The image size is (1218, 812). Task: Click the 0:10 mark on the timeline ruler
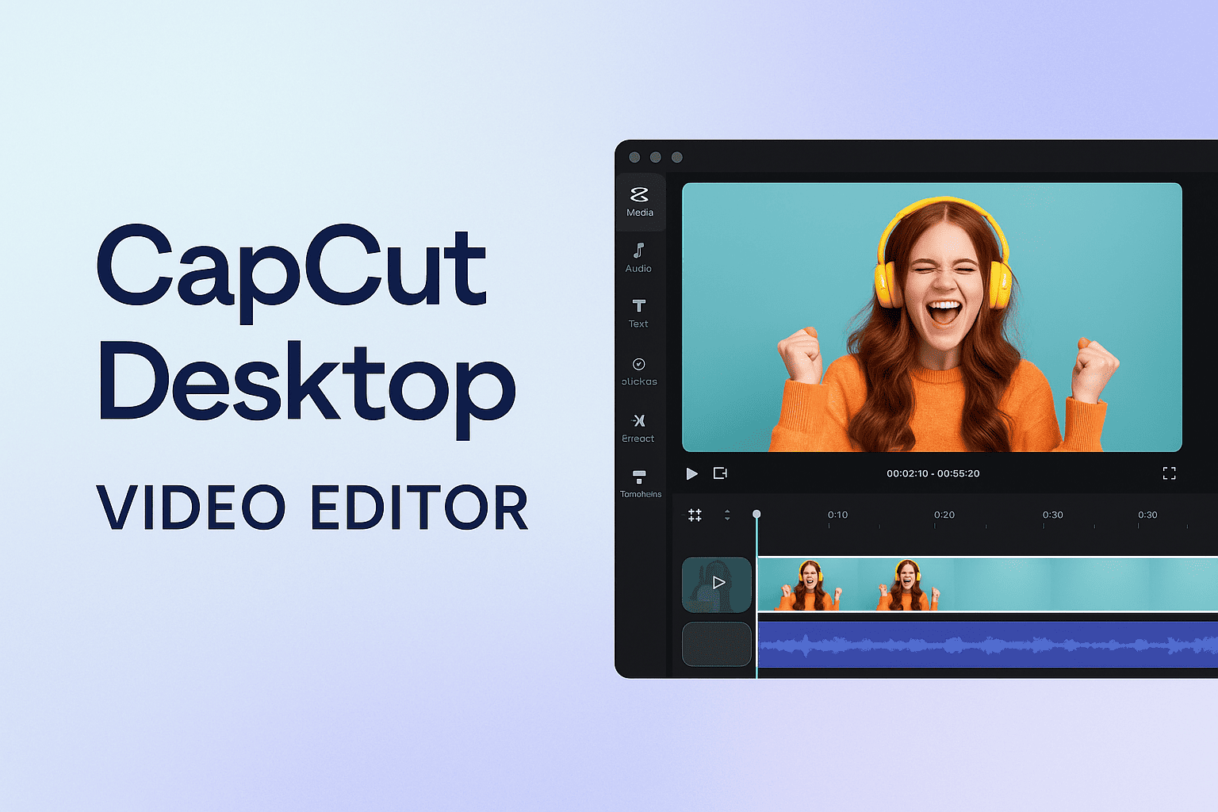pyautogui.click(x=838, y=515)
